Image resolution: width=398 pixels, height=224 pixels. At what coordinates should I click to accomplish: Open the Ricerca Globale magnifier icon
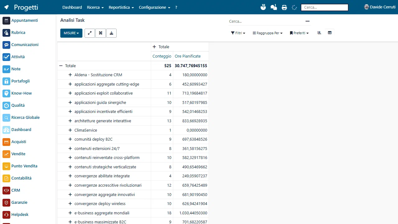[x=7, y=118]
